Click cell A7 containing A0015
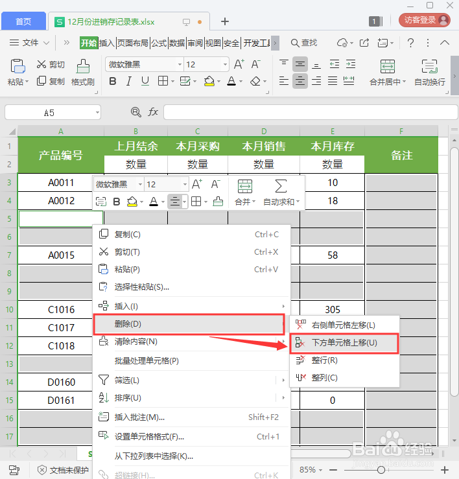 coord(61,255)
